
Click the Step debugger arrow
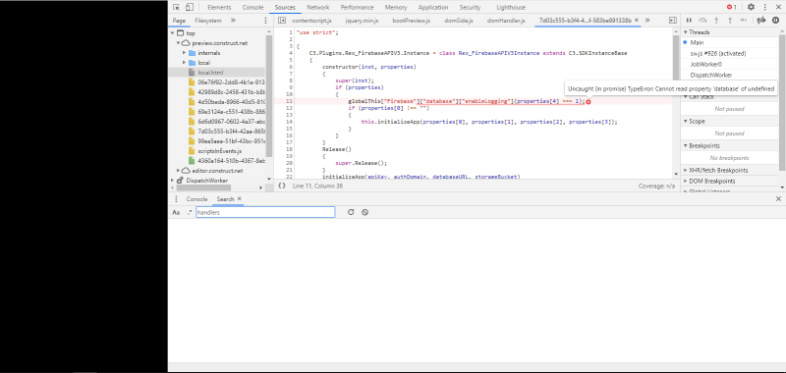[744, 21]
